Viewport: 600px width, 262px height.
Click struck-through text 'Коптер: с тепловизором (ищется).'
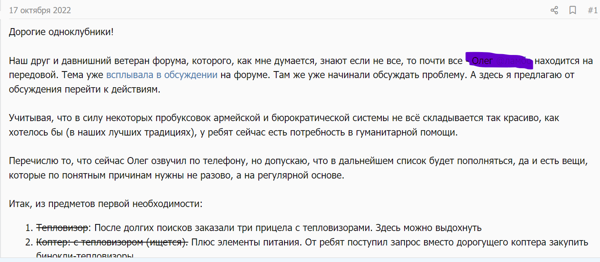point(112,242)
